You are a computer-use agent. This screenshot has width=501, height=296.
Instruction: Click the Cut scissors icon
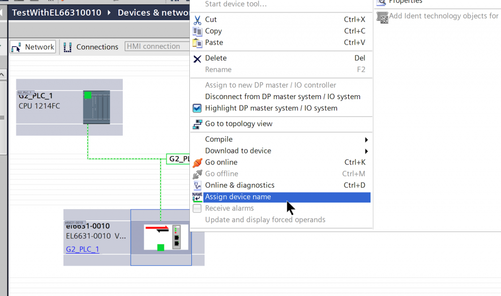point(197,20)
